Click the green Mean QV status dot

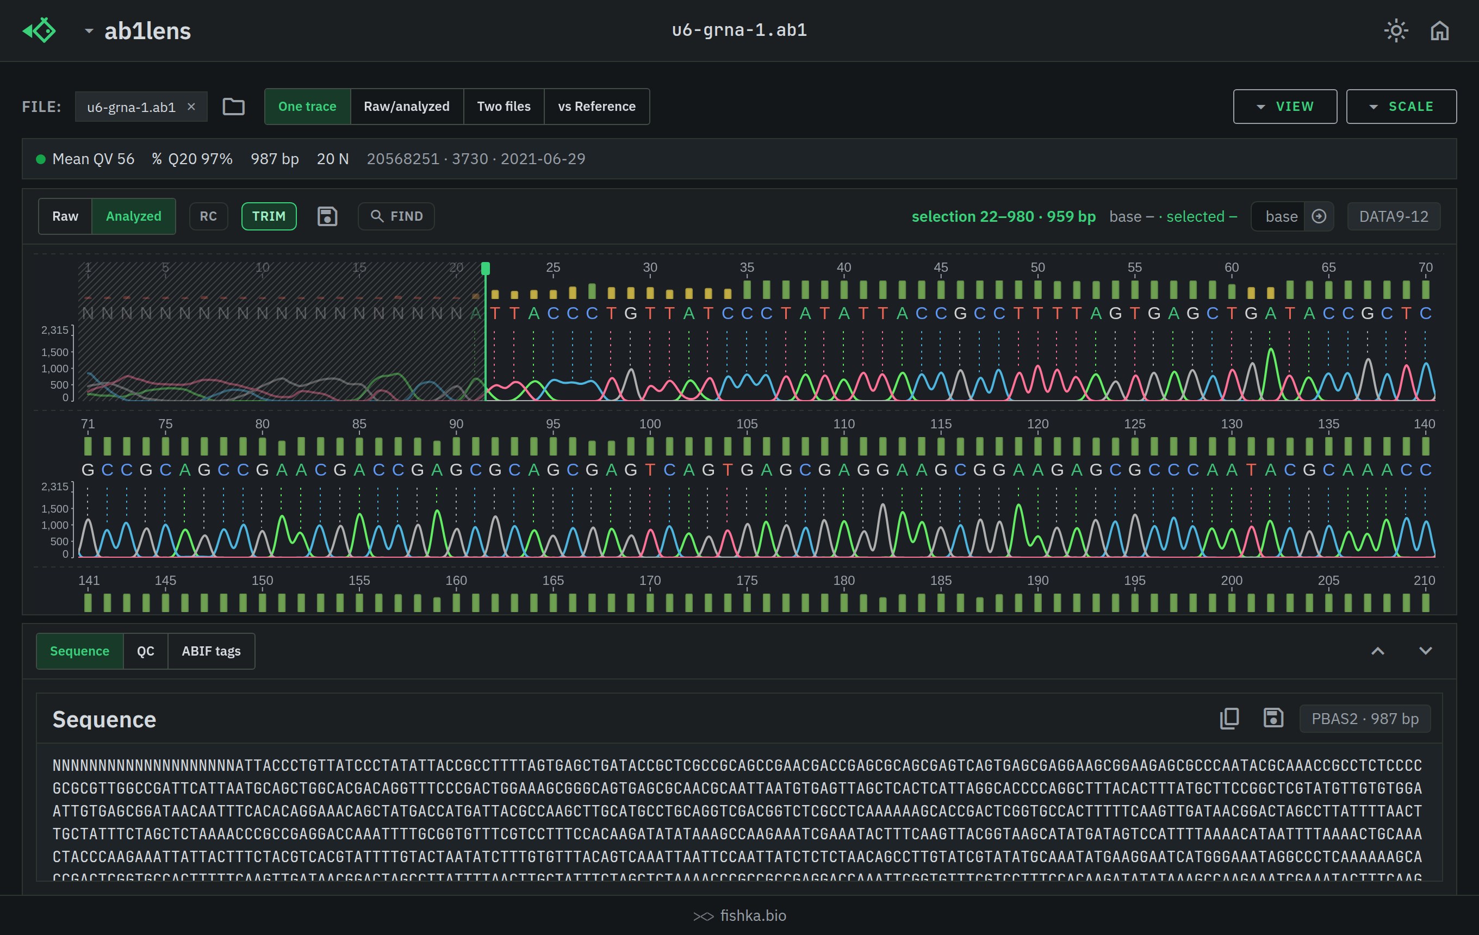pos(41,159)
